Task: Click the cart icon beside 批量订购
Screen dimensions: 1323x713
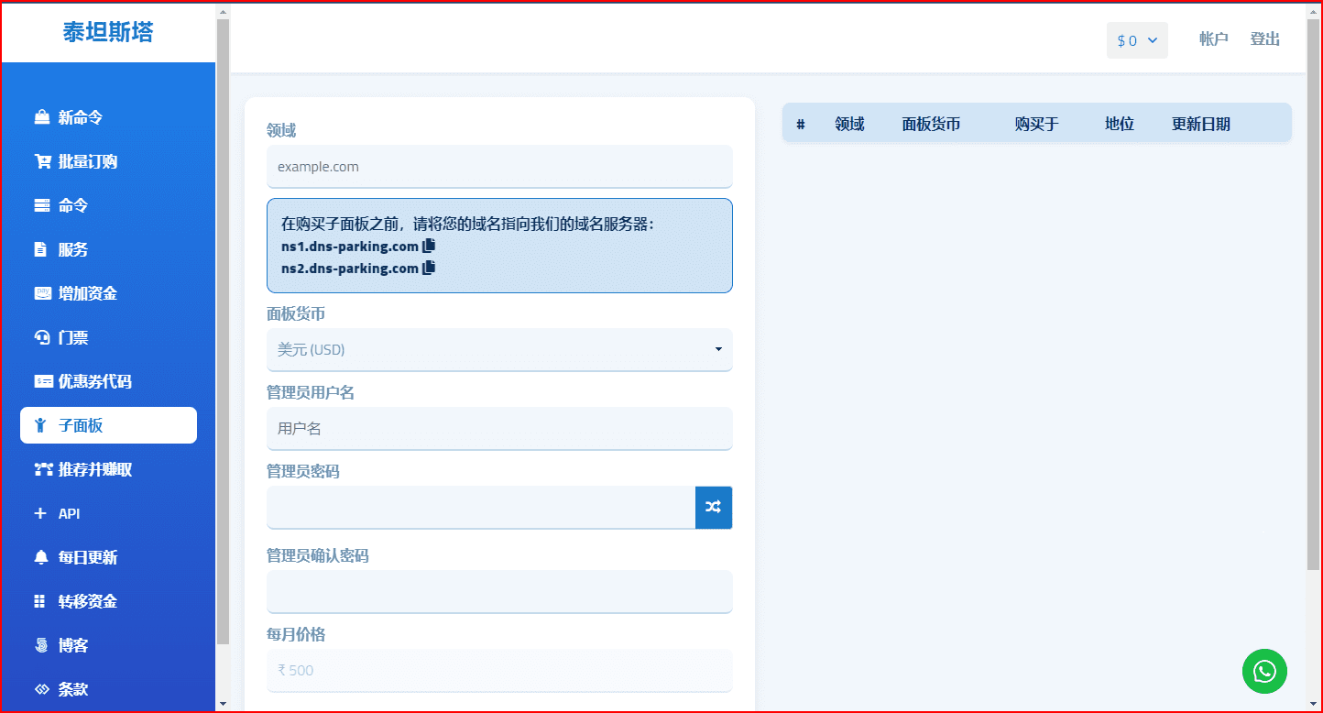Action: (42, 161)
